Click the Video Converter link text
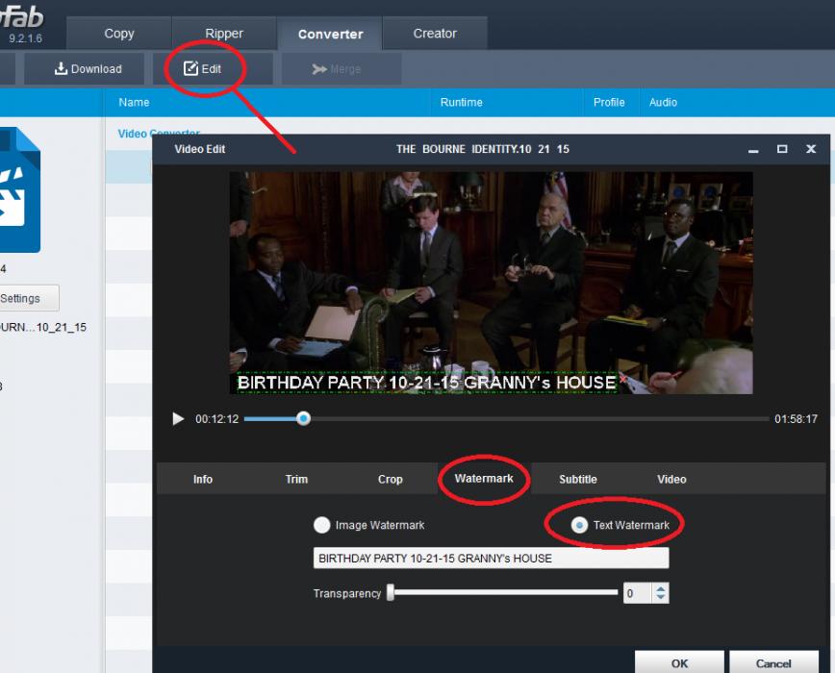Screen dimensions: 835x673 coord(159,133)
